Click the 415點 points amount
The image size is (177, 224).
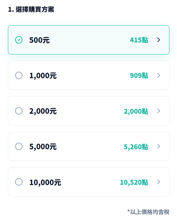139,40
